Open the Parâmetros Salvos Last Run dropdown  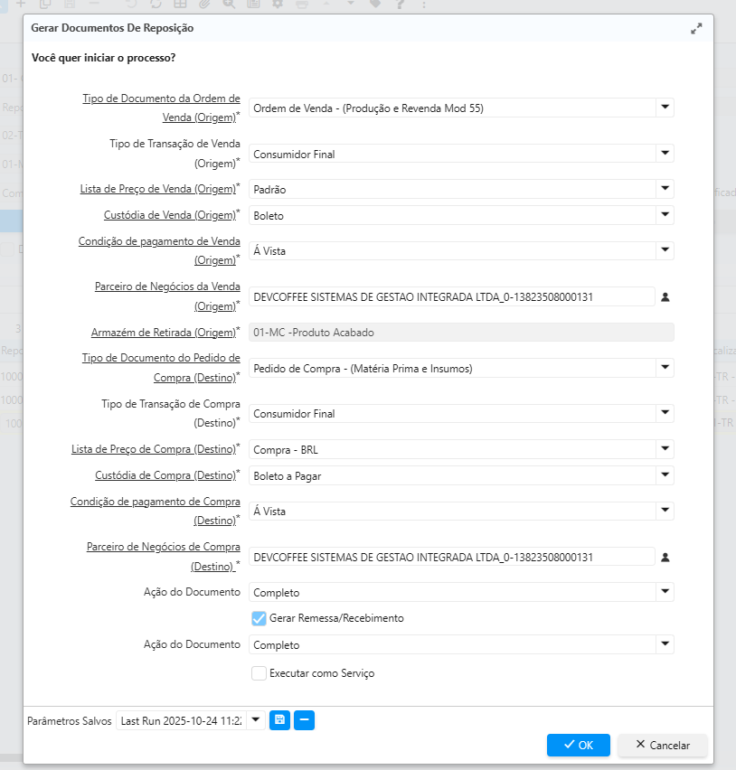[255, 720]
